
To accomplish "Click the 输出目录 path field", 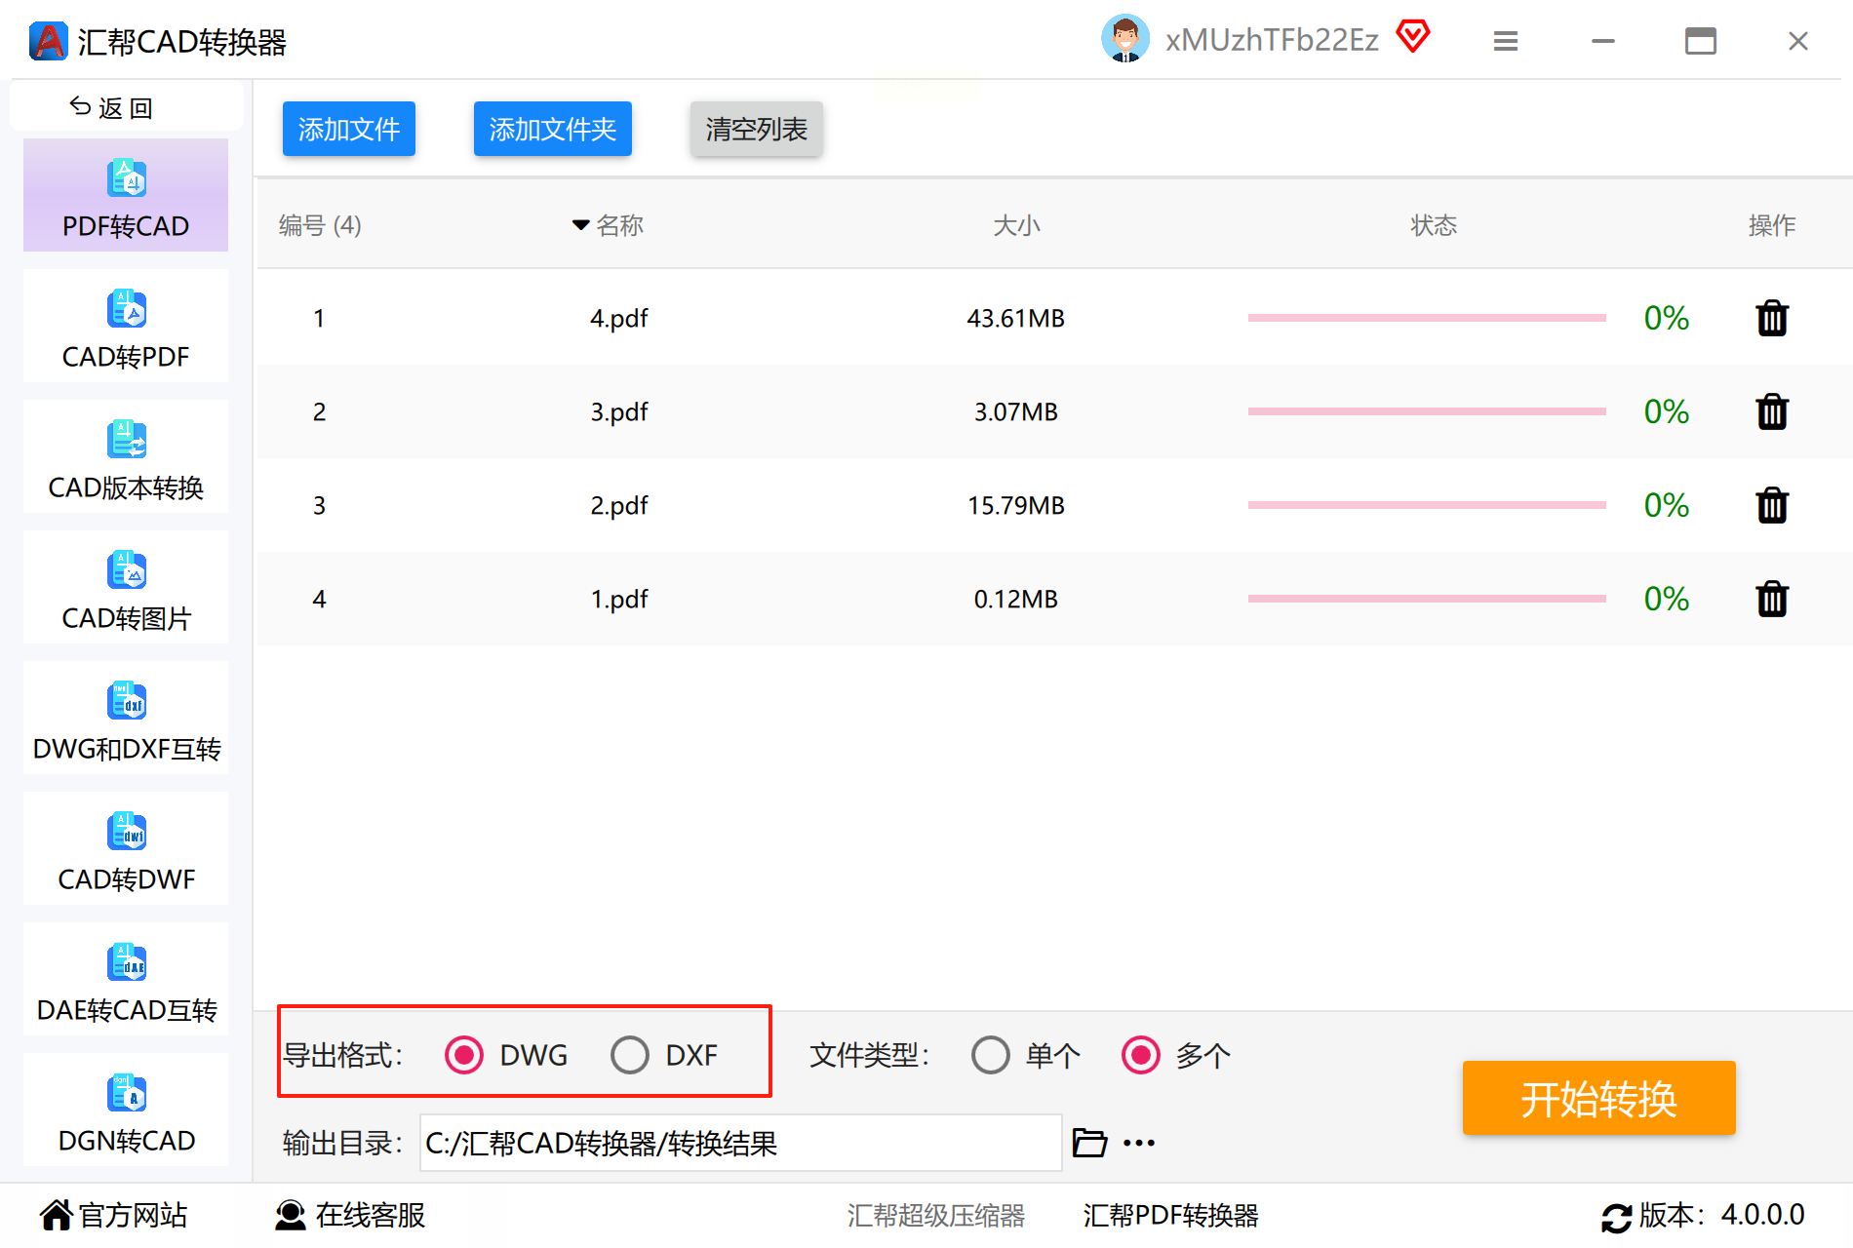I will click(741, 1143).
